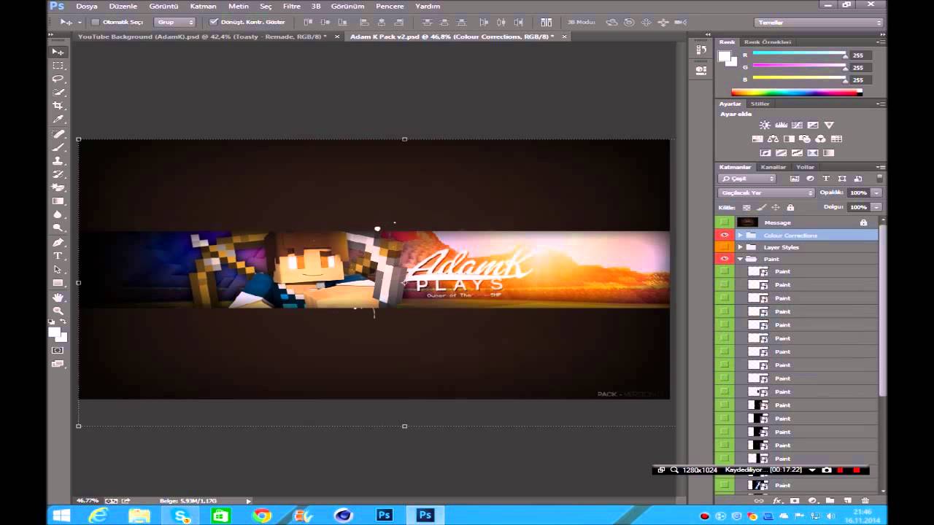Add a Brightness/Contrast adjustment
Screen dimensions: 934x525
point(765,125)
